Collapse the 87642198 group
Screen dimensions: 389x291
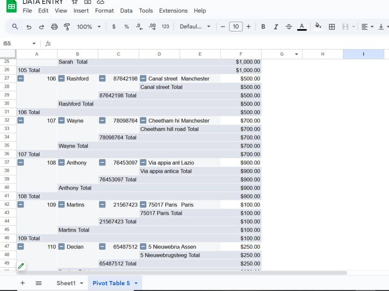[102, 79]
